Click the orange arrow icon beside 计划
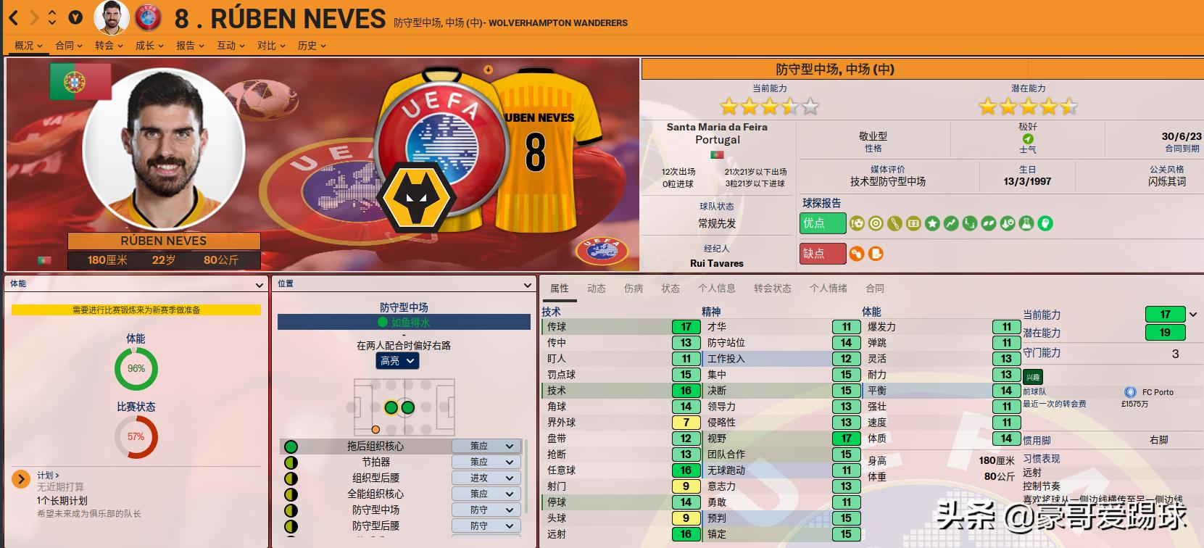Viewport: 1204px width, 548px height. (21, 478)
